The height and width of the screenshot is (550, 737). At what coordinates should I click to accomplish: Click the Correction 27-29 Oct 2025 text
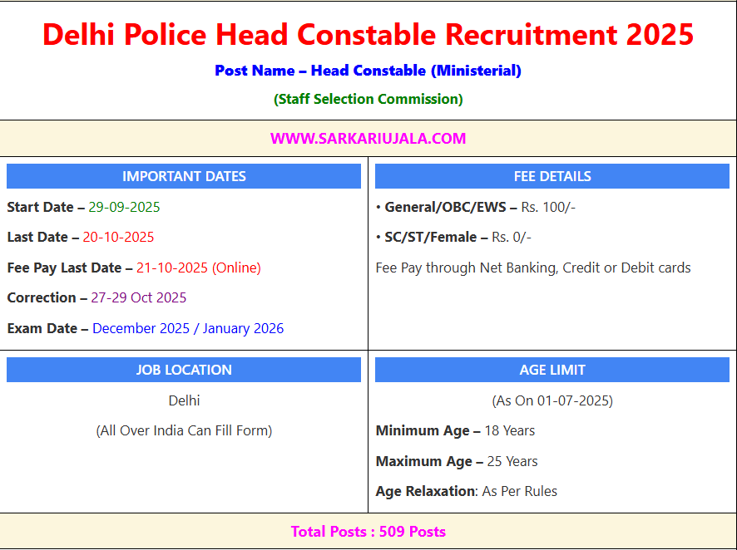[x=96, y=297]
